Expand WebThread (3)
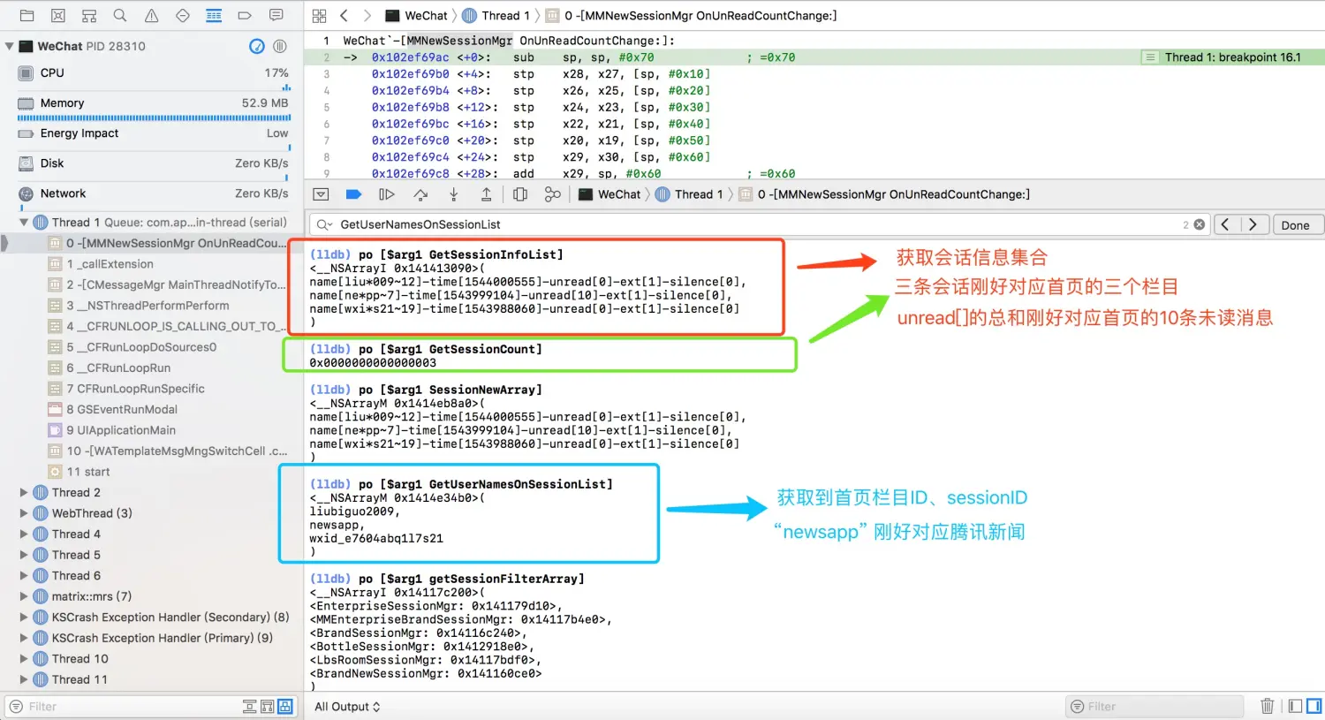Image resolution: width=1325 pixels, height=720 pixels. [x=24, y=513]
